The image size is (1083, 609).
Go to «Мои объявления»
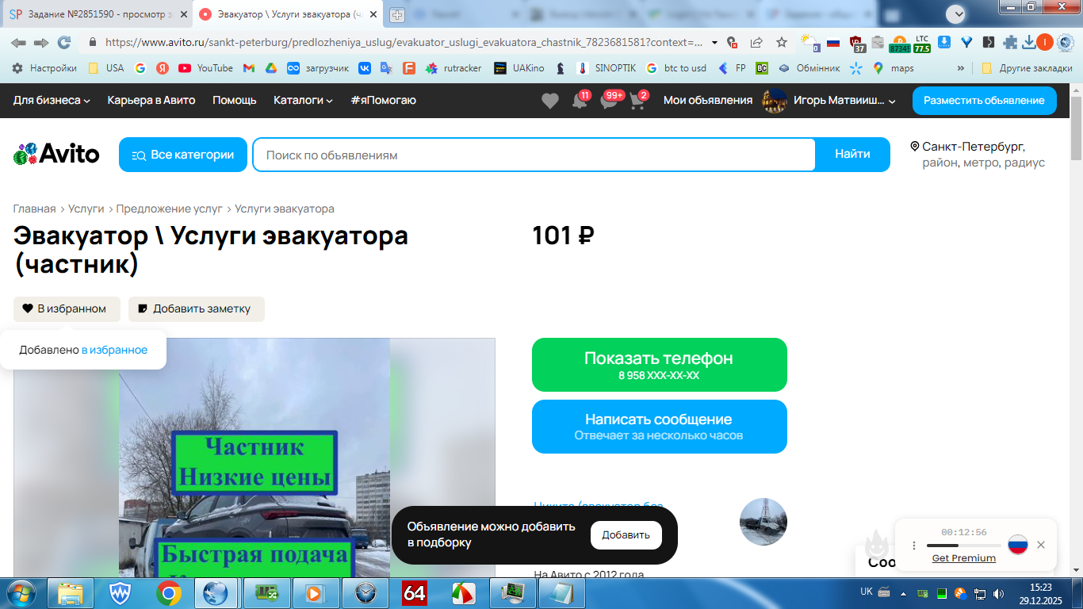pos(708,101)
